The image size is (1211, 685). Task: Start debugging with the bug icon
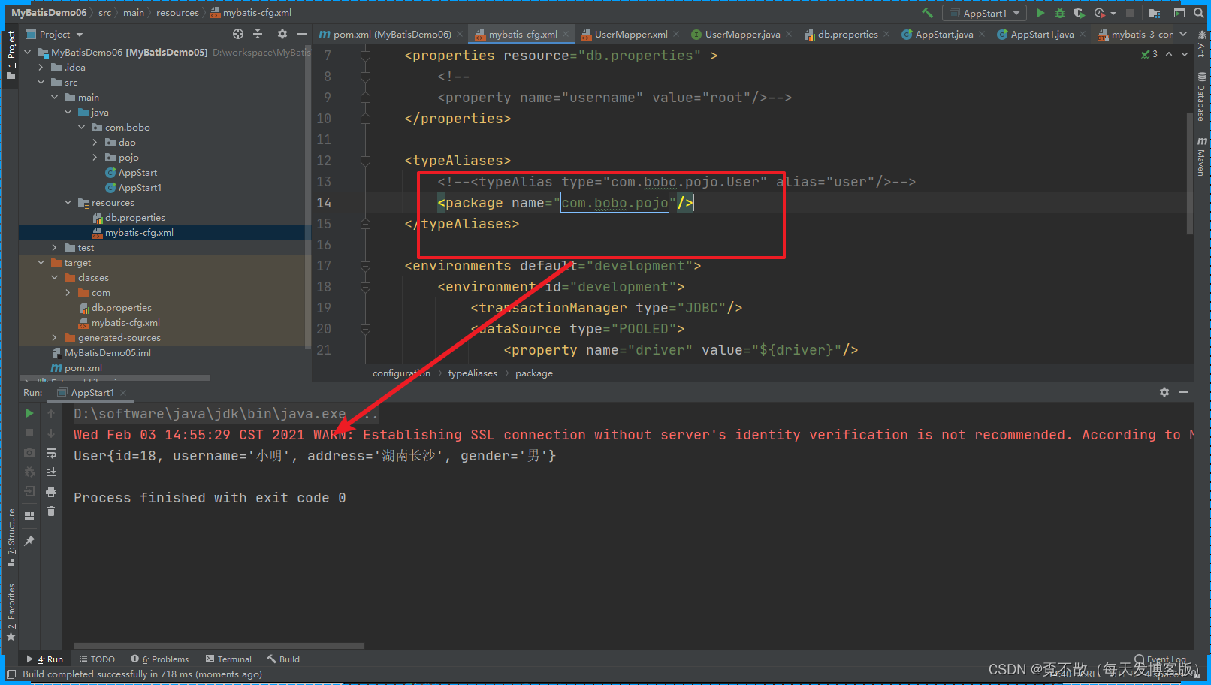(1059, 13)
